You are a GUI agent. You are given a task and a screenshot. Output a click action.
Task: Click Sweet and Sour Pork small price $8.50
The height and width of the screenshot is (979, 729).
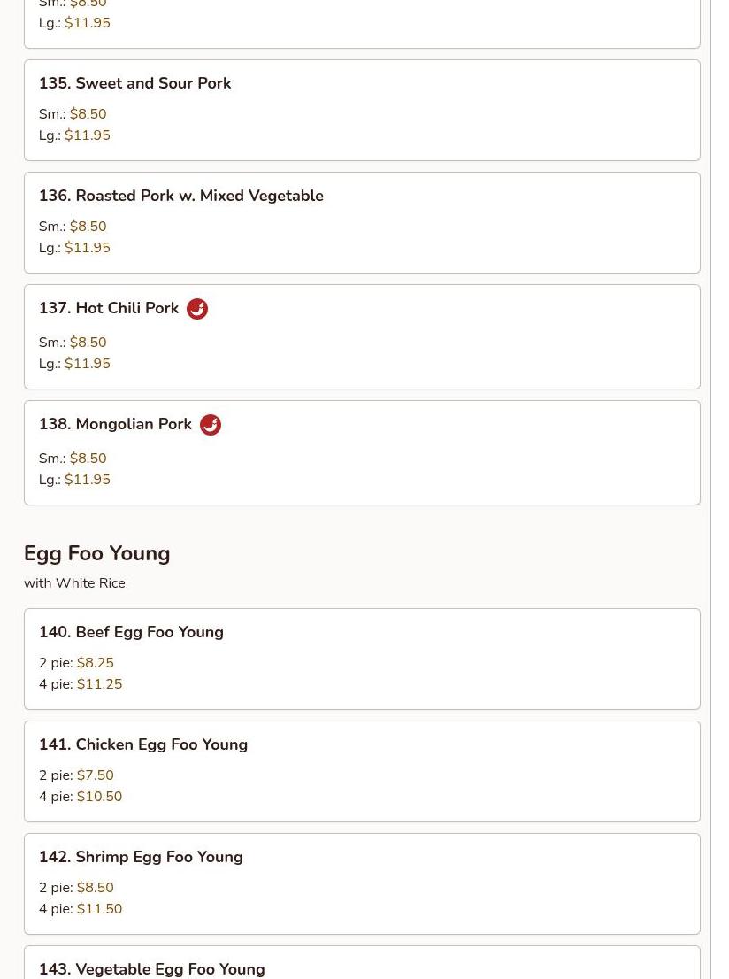(88, 113)
